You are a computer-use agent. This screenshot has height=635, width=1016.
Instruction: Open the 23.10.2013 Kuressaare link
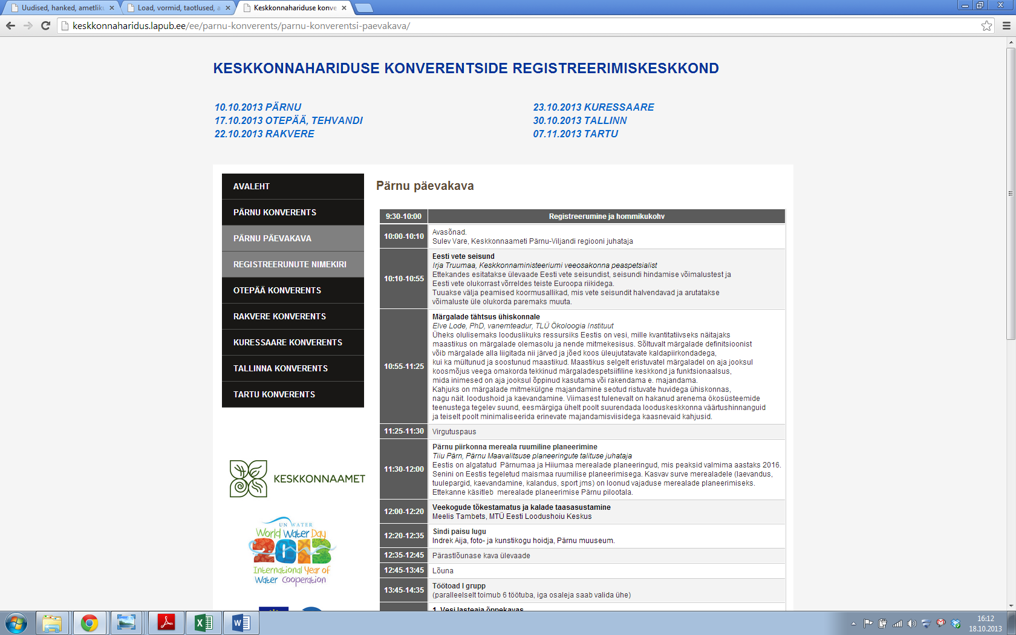[593, 107]
